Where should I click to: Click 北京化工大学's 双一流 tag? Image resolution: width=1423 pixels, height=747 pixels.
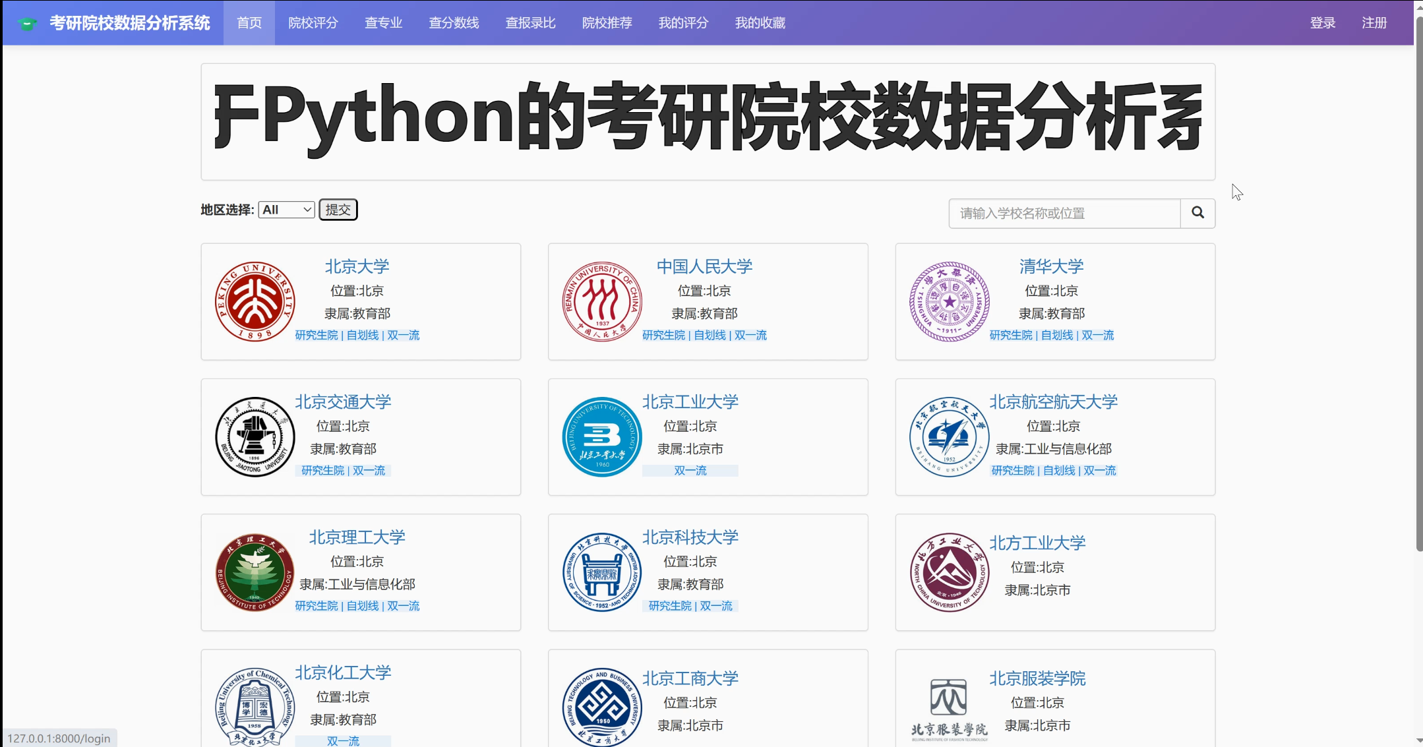click(x=343, y=741)
